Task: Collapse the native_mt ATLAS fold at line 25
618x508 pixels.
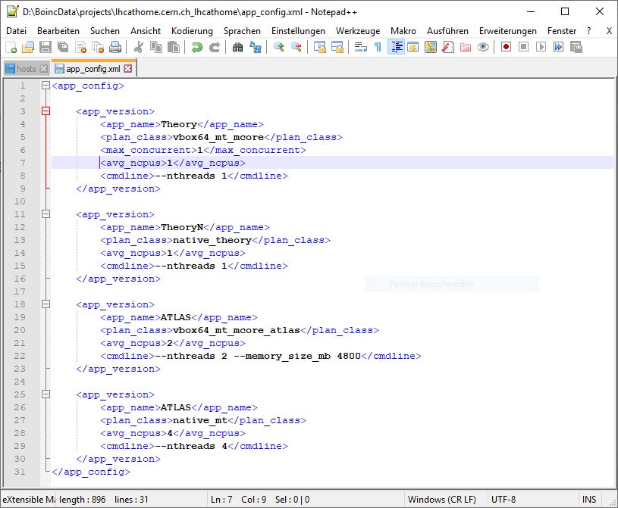Action: point(45,394)
